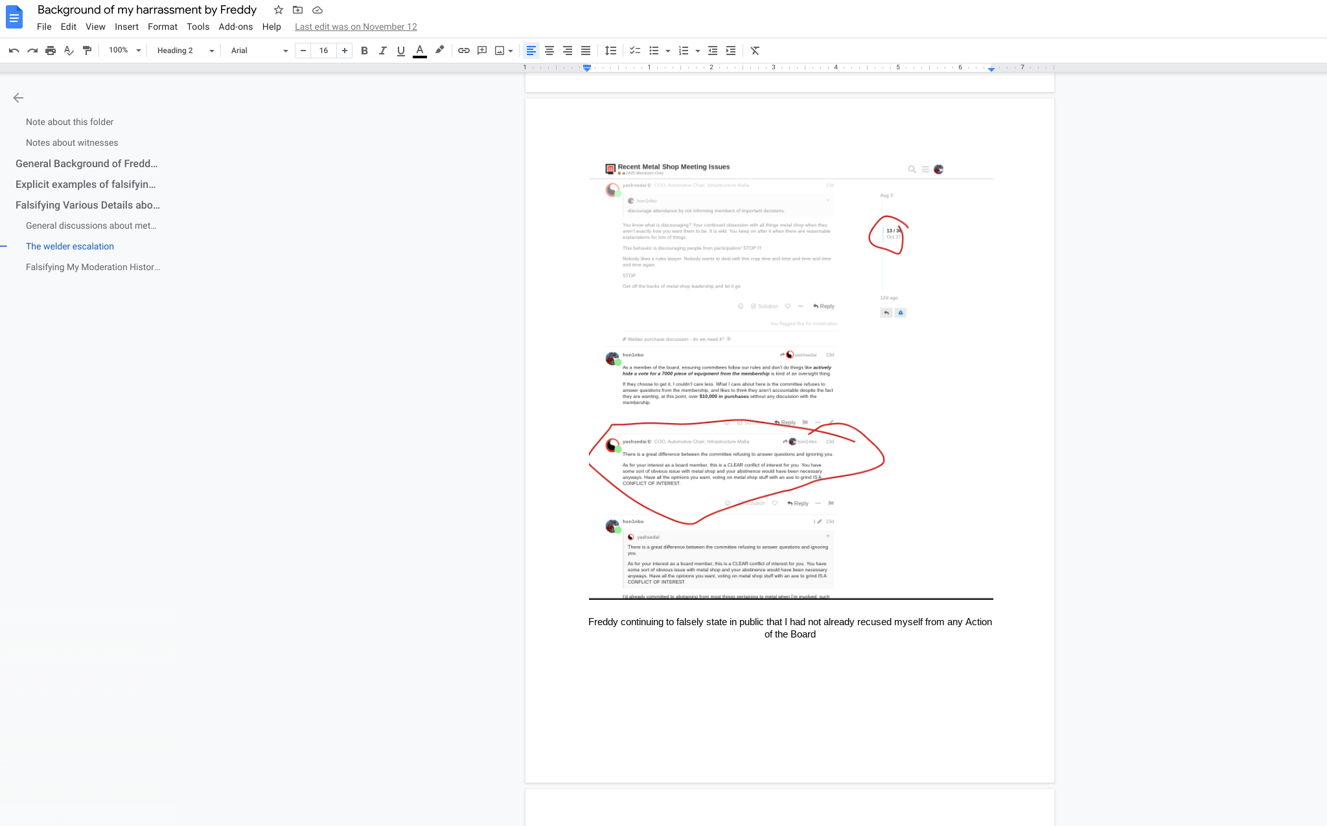1327x826 pixels.
Task: Open the zoom 100% dropdown
Action: (124, 51)
